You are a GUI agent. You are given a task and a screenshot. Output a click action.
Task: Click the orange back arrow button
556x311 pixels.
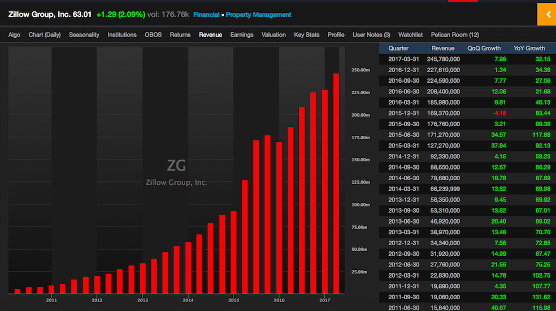coord(546,15)
